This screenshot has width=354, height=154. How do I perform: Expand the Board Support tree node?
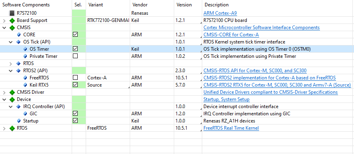[4, 20]
